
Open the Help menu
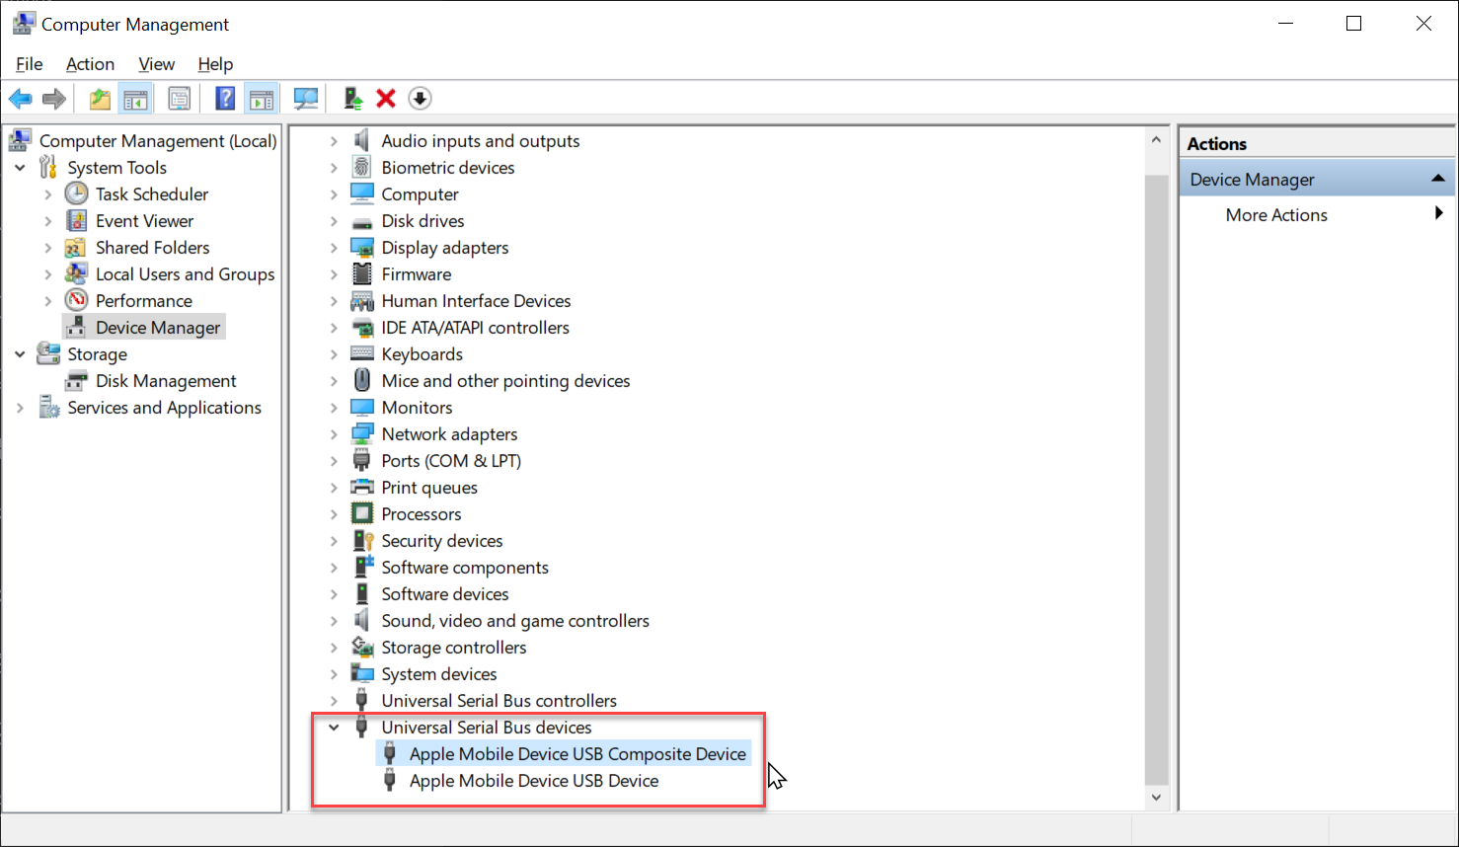pos(215,64)
